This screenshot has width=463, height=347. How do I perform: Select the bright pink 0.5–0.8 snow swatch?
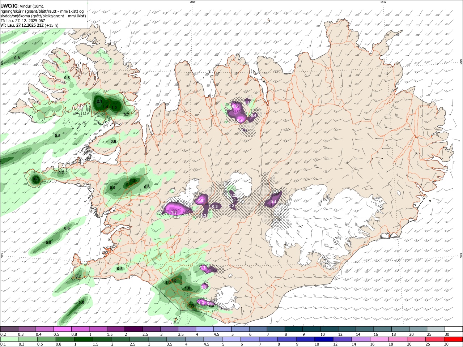click(63, 329)
